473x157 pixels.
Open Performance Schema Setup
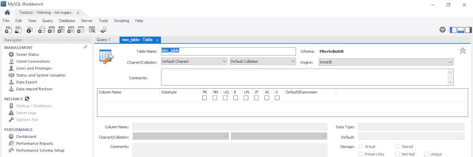tap(40, 150)
